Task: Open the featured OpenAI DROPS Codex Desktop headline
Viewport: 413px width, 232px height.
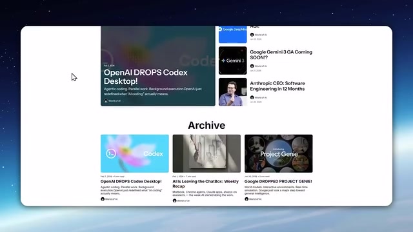Action: (145, 77)
